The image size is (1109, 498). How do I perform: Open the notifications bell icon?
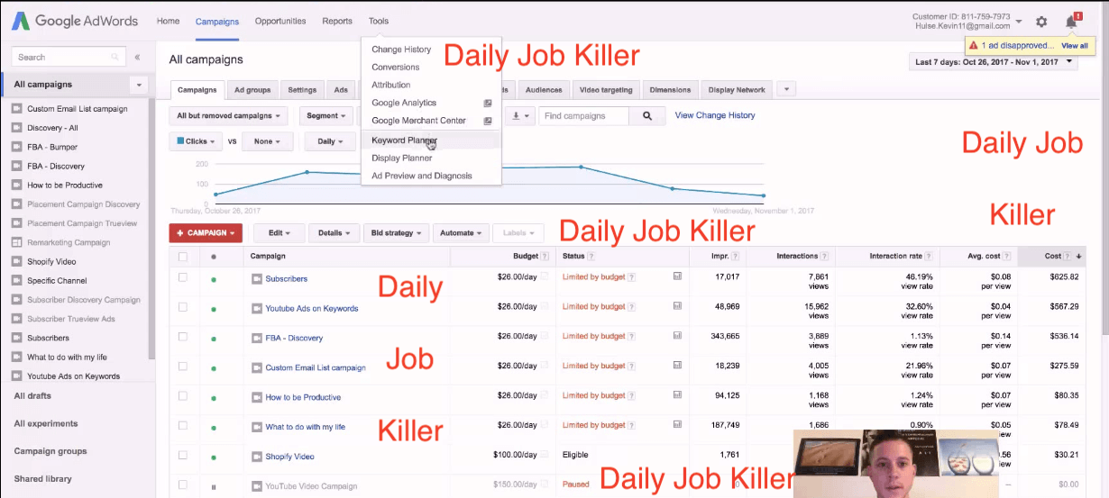pos(1072,22)
